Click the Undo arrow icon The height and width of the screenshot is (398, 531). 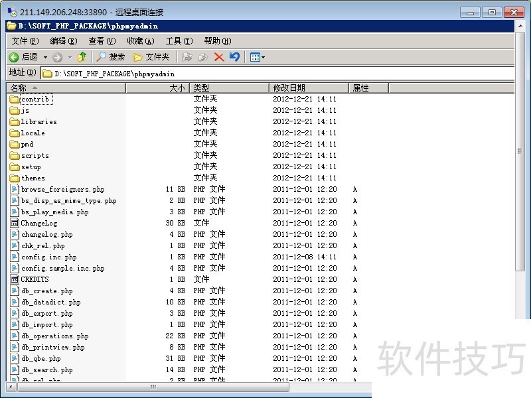234,57
